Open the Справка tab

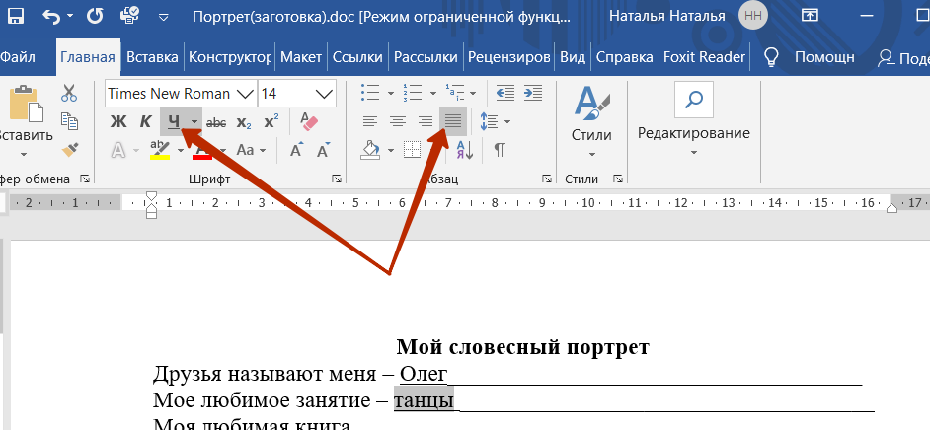625,57
